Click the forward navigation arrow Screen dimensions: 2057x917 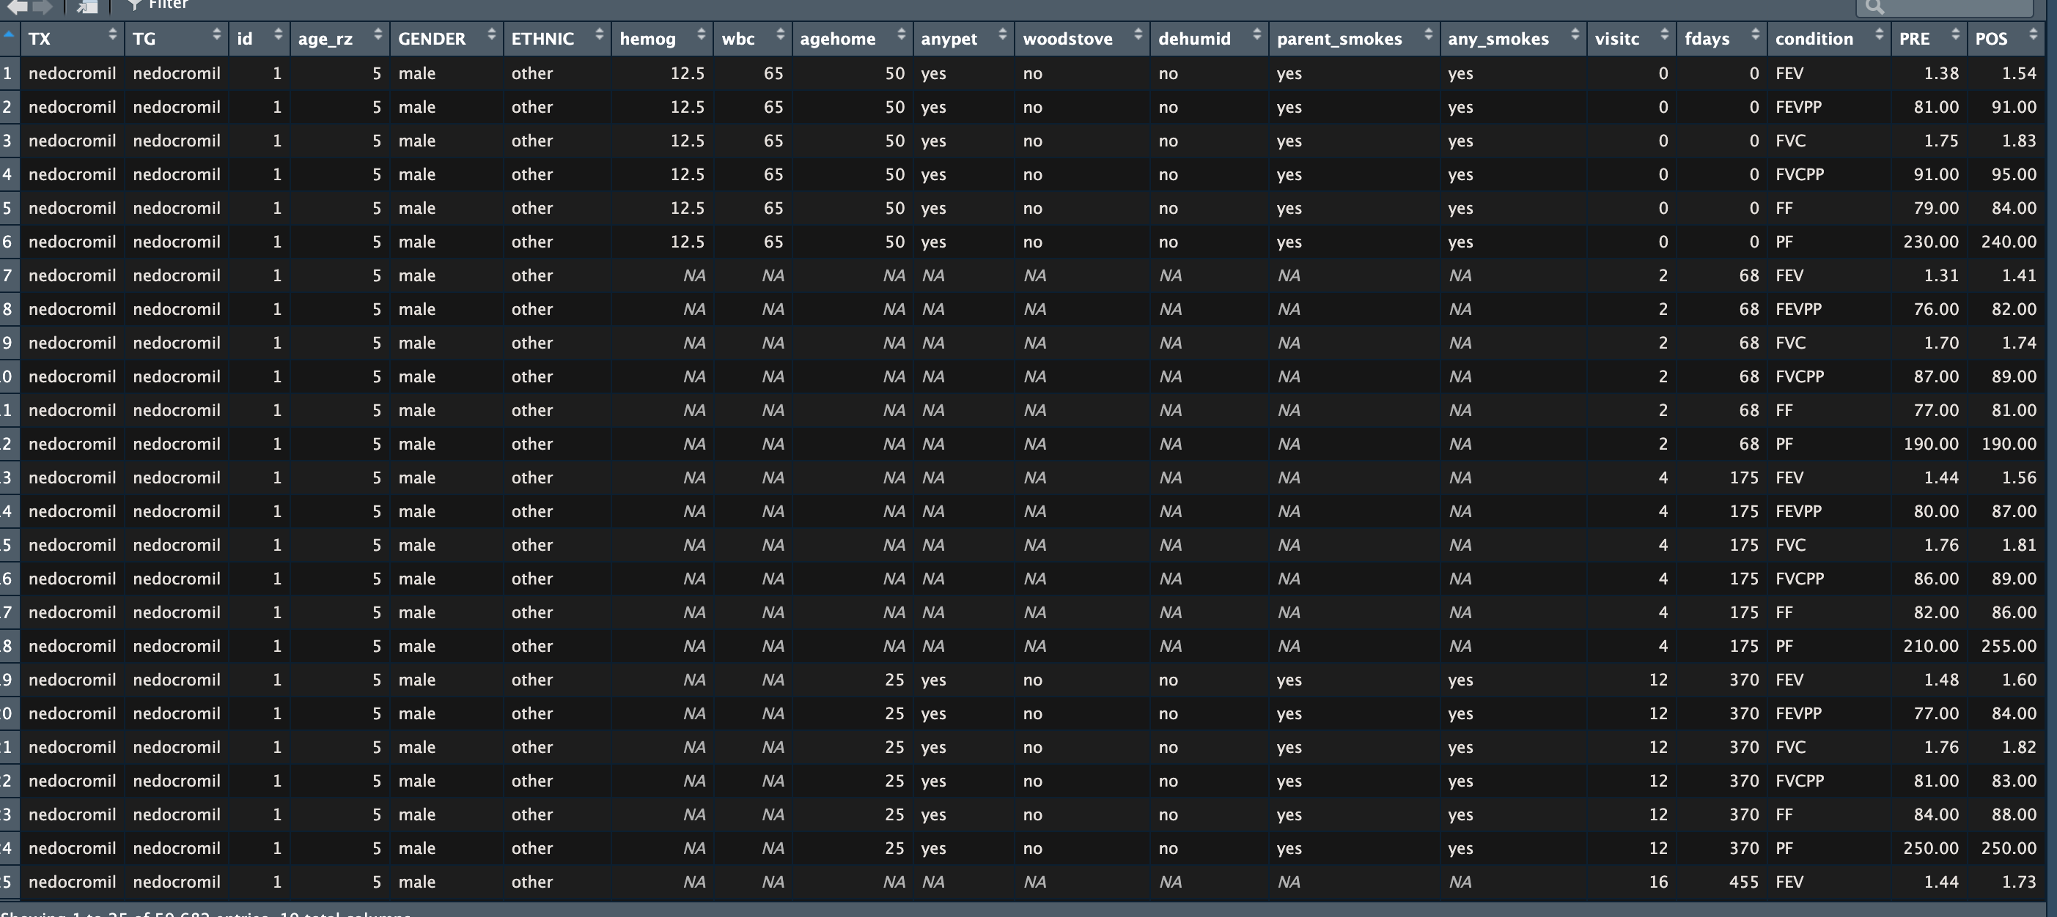tap(43, 7)
